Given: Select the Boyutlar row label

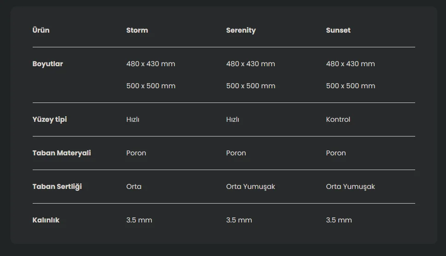Looking at the screenshot, I should (x=47, y=64).
